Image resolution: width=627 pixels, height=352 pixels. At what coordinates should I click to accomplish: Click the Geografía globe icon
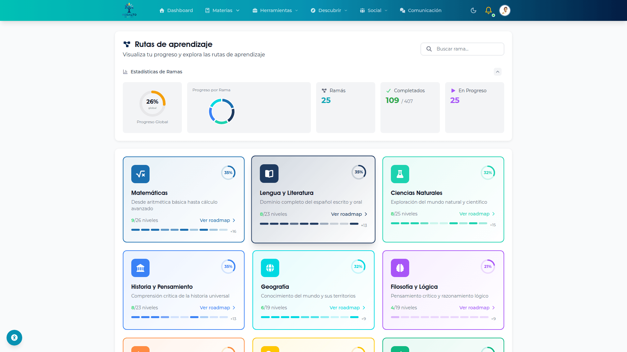(270, 268)
